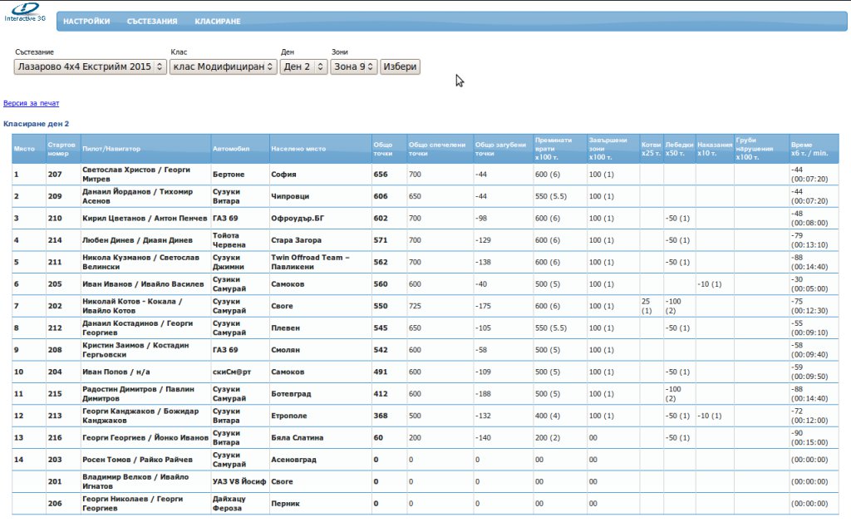This screenshot has width=851, height=532.
Task: Click the Кирил Цветанов / Антон Пенчев row
Action: point(145,219)
